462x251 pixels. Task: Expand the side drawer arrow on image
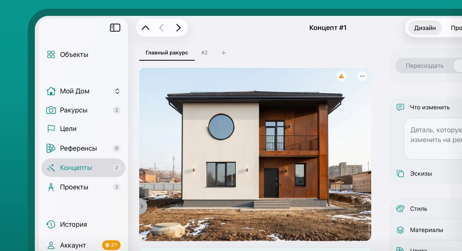pos(142,206)
